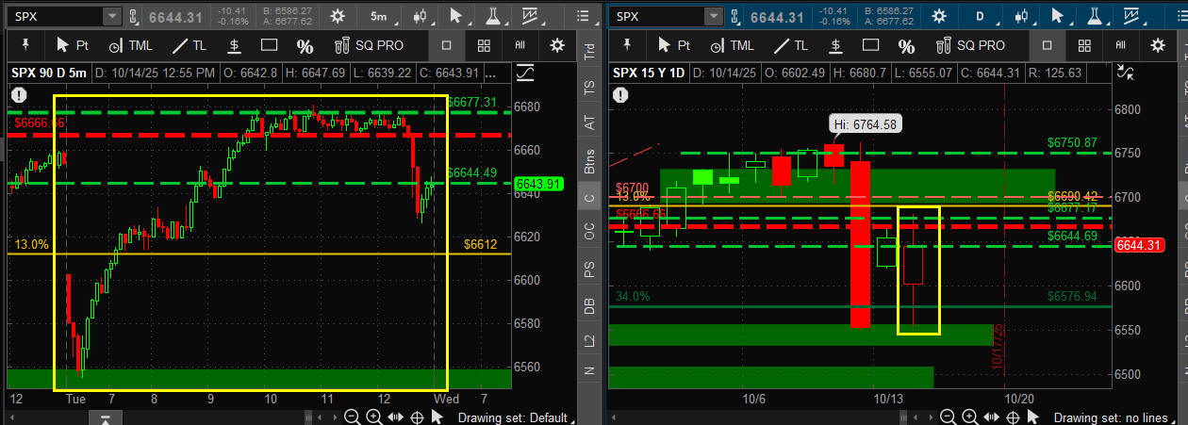Choose the % Fibonacci tool in left chart
Viewport: 1188px width, 425px height.
(305, 46)
